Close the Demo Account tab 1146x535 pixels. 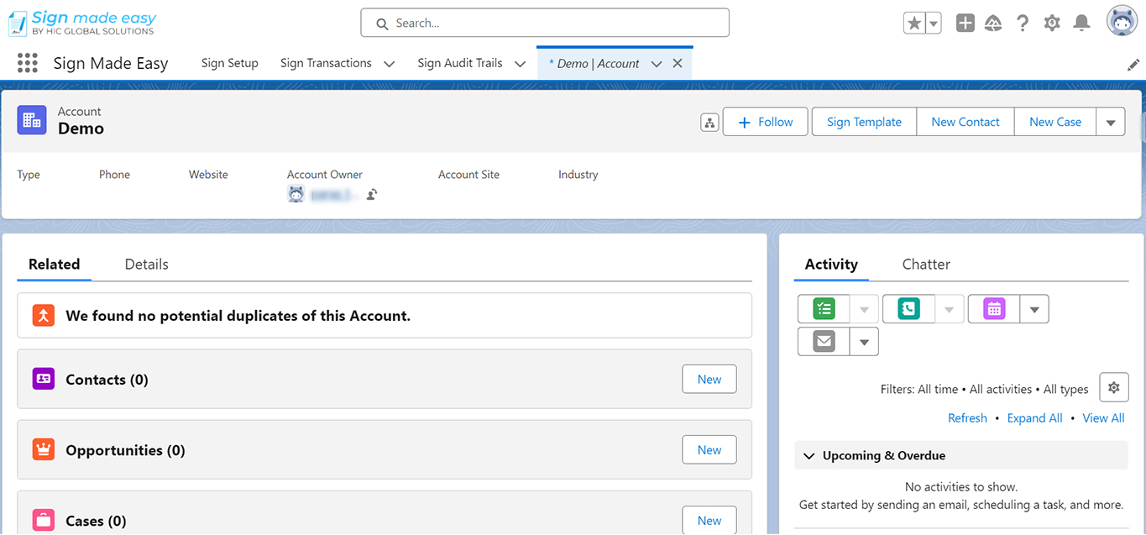678,64
